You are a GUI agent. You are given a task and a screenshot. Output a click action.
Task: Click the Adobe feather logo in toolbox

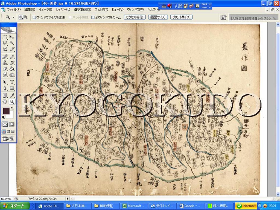coord(8,30)
